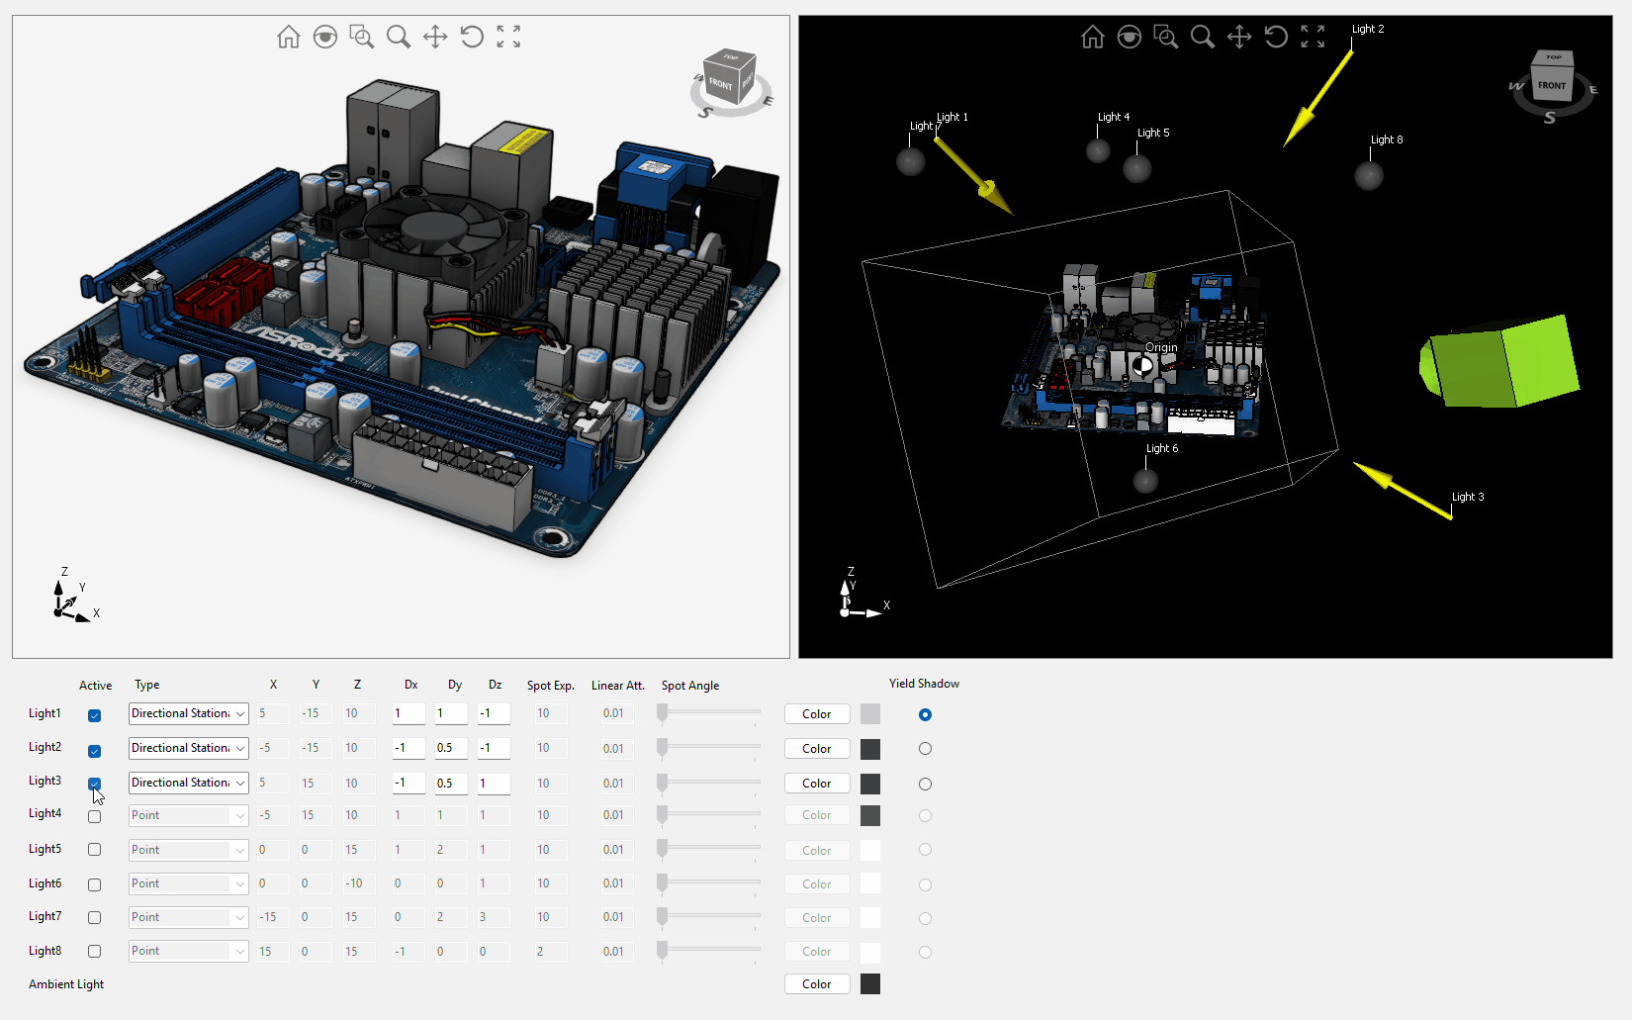Click the Home view icon in left viewport
Viewport: 1632px width, 1020px height.
pos(288,38)
